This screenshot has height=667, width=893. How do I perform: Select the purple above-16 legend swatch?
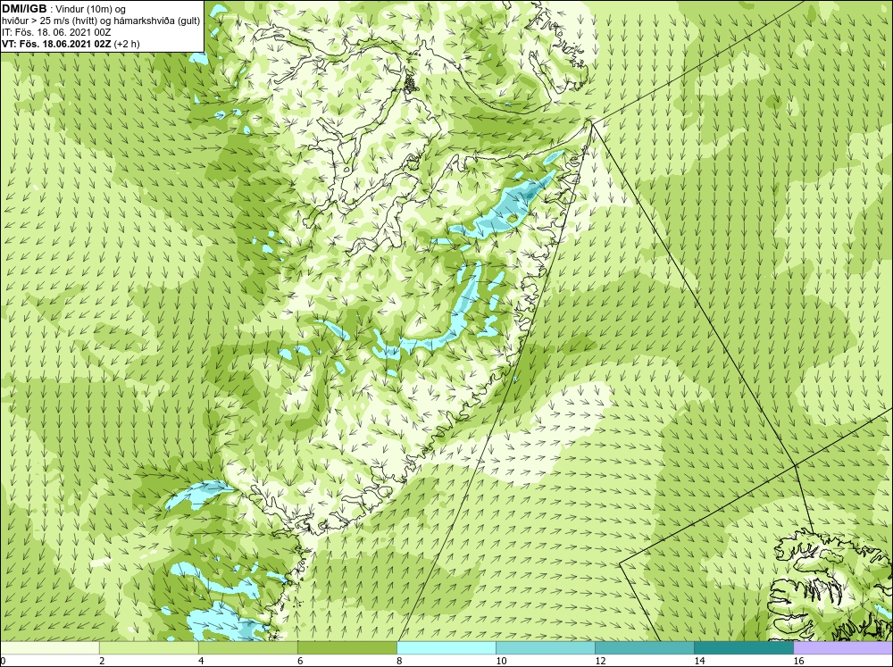pyautogui.click(x=843, y=647)
